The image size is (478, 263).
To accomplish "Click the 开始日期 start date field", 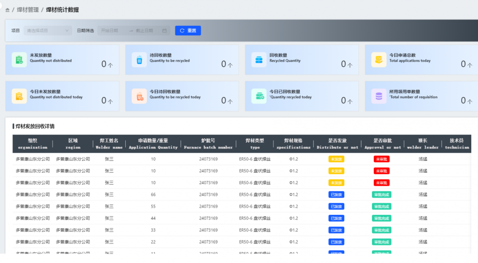I will coord(110,31).
